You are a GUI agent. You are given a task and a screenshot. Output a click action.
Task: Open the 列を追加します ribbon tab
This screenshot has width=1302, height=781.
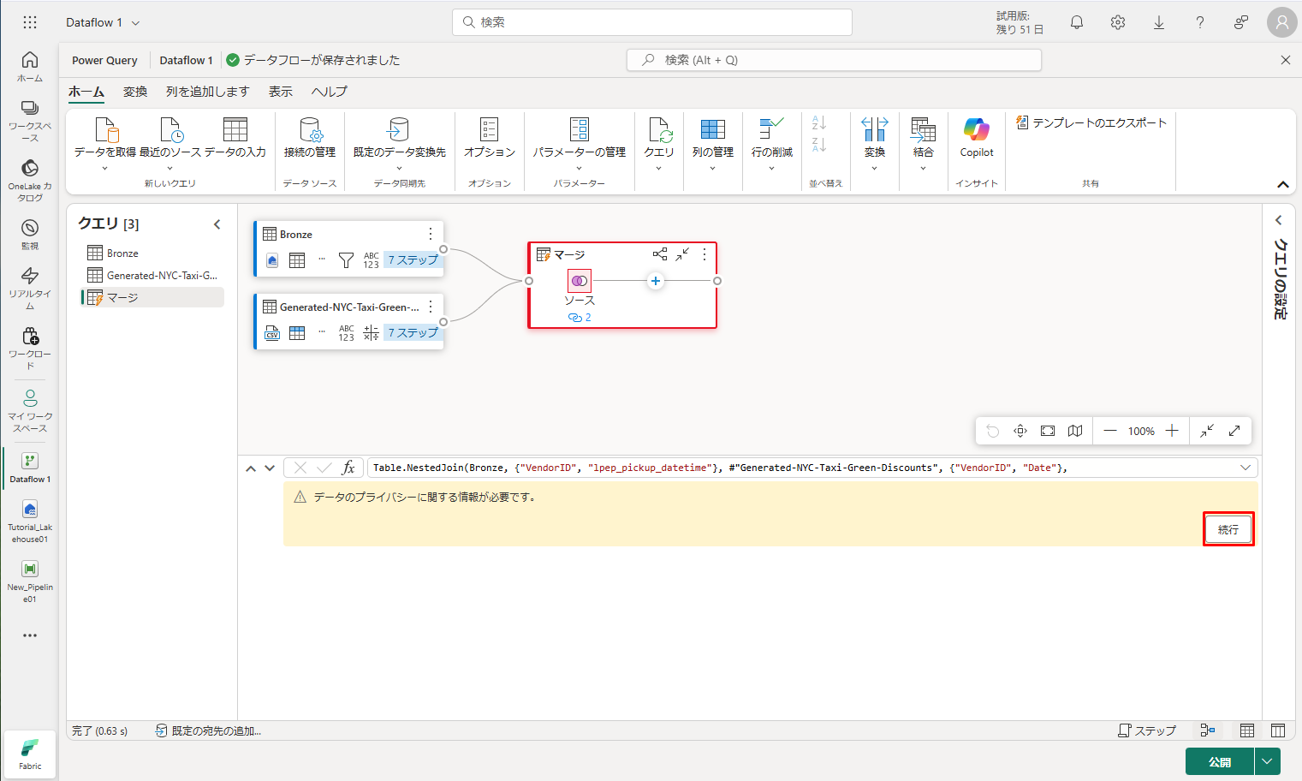pos(207,92)
